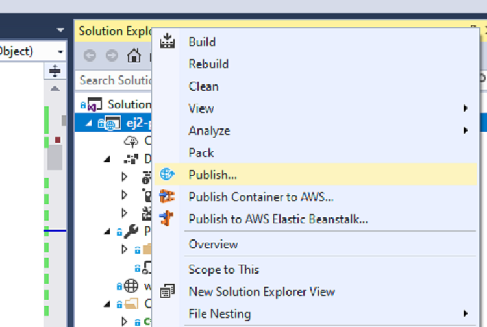Collapse the Dependencies node
487x327 pixels.
(107, 160)
